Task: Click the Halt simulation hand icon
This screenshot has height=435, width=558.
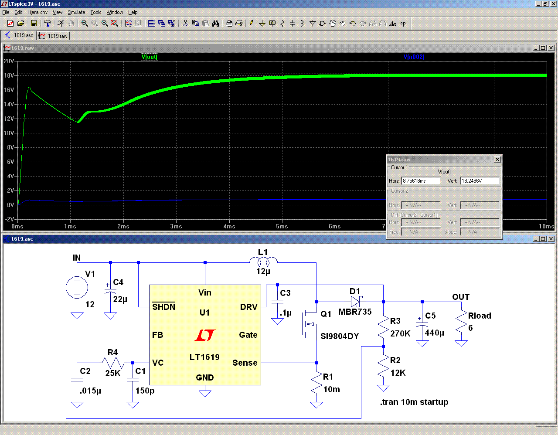Action: [71, 24]
